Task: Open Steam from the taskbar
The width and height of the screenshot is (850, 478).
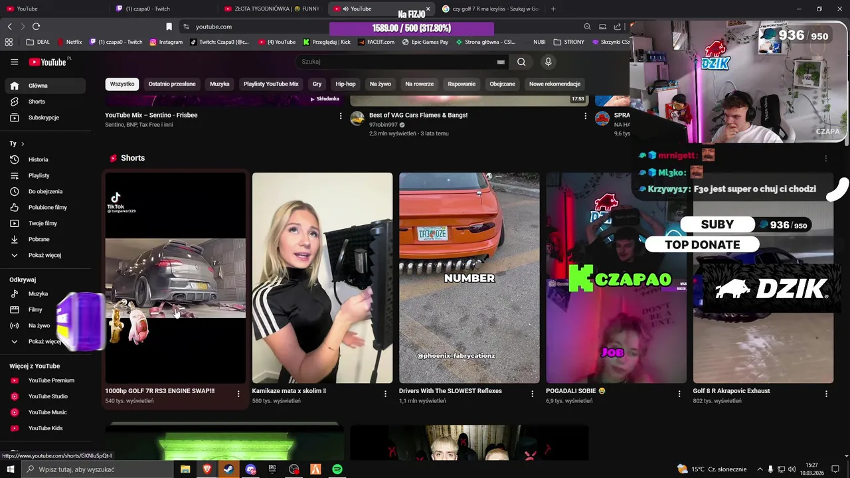Action: 228,469
